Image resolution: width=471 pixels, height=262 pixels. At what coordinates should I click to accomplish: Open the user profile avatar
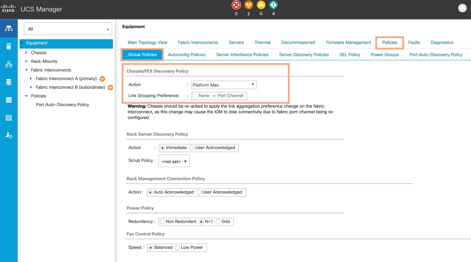pyautogui.click(x=462, y=8)
